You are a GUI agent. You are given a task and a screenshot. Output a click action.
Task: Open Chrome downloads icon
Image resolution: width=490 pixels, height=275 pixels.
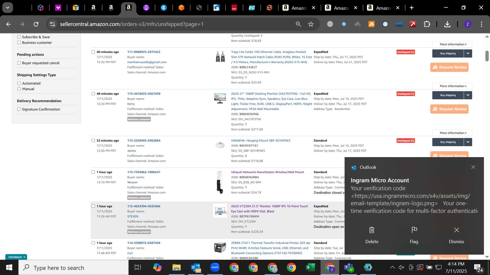(447, 24)
